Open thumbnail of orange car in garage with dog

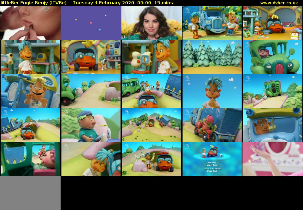(91, 57)
